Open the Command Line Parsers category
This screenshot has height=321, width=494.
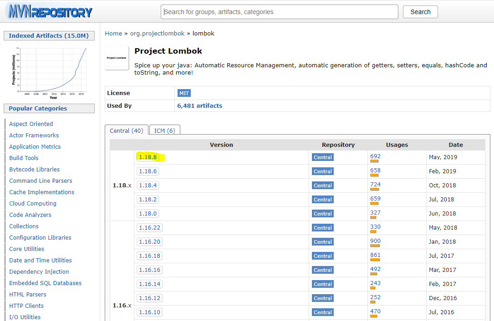41,181
